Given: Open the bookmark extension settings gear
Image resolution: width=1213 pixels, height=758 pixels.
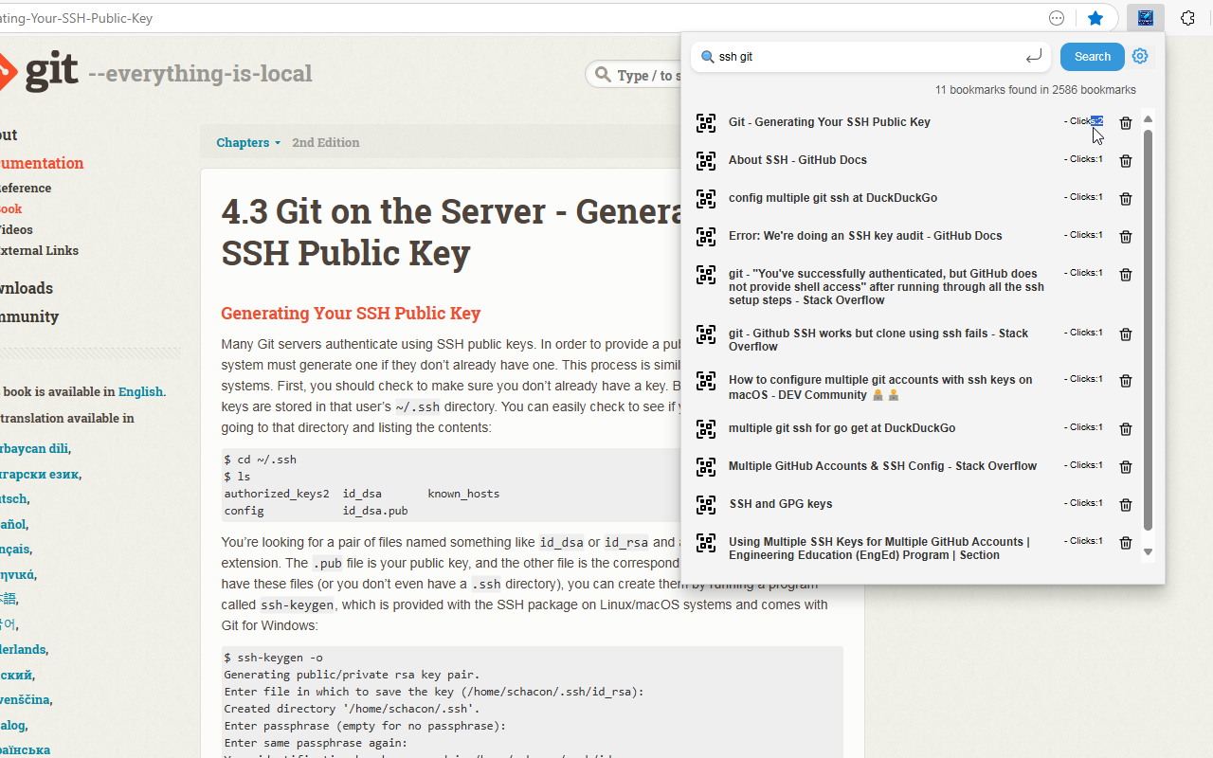Looking at the screenshot, I should point(1140,56).
